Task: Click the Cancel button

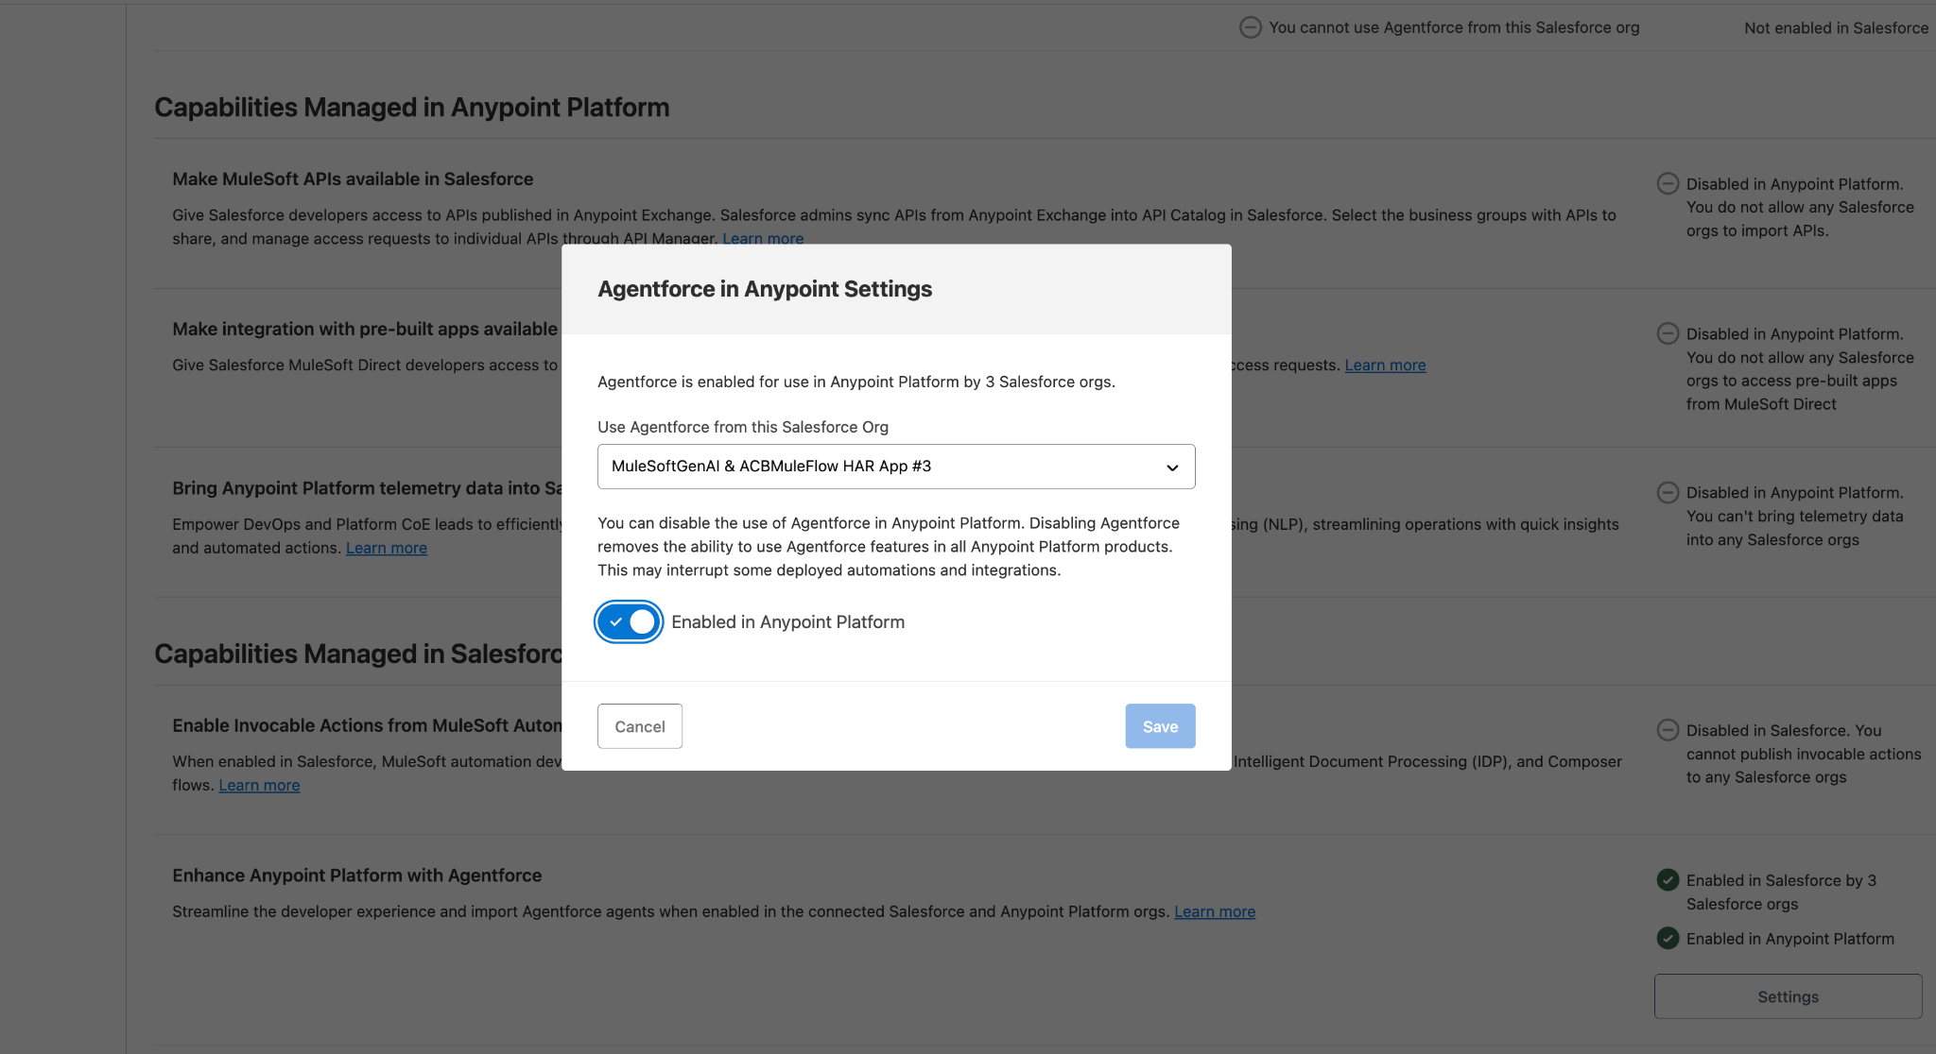Action: 640,726
